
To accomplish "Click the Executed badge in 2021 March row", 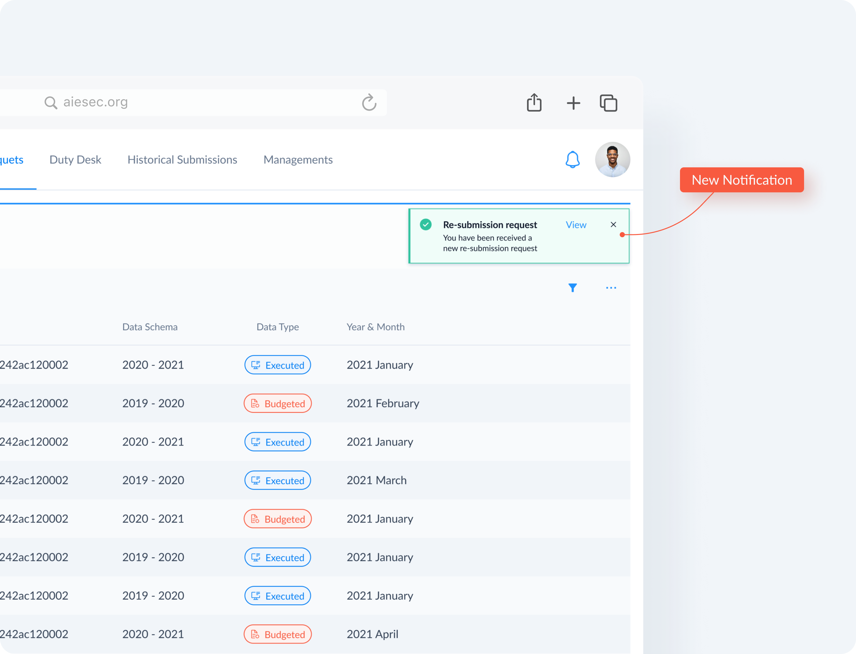I will [278, 480].
